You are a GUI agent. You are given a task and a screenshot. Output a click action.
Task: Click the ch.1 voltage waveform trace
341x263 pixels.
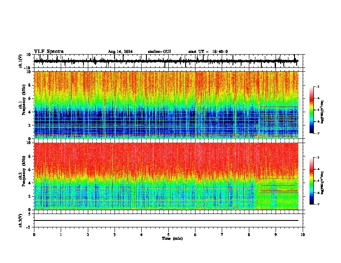[x=166, y=61]
